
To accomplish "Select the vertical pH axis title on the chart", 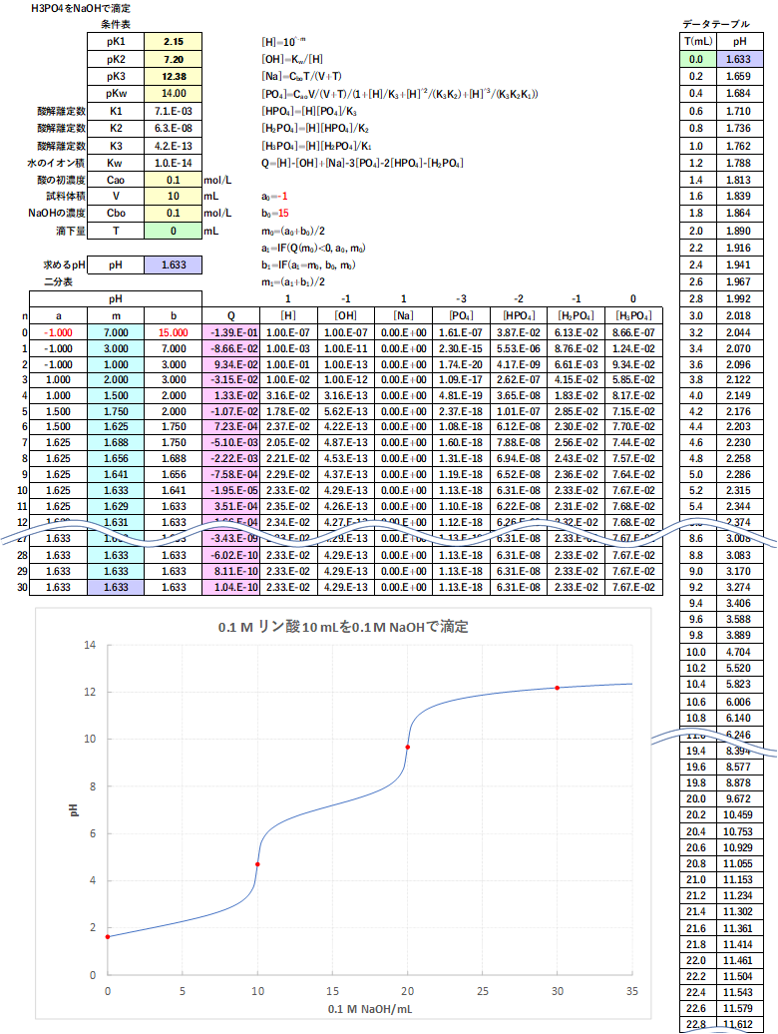I will click(x=73, y=809).
